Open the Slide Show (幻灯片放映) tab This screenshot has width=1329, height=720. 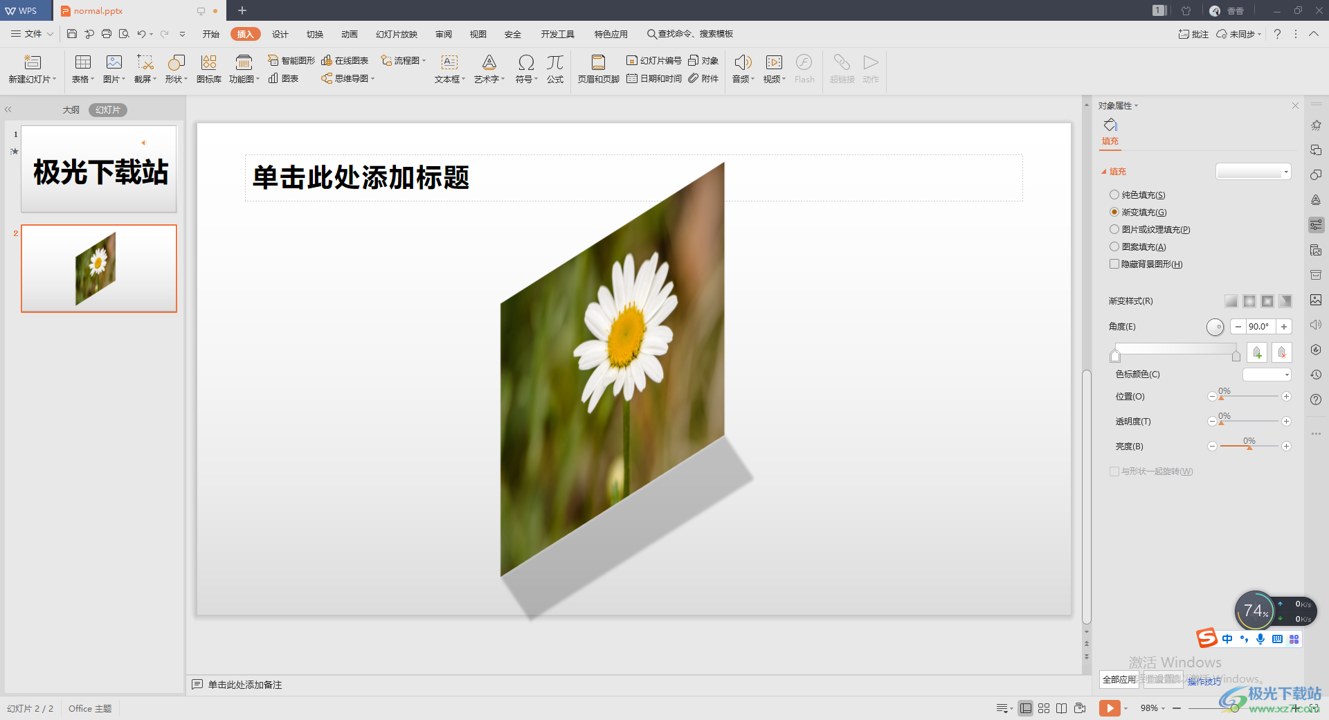click(x=397, y=34)
